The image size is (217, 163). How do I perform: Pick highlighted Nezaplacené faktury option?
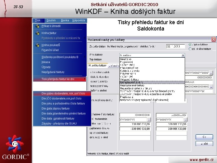152,82
